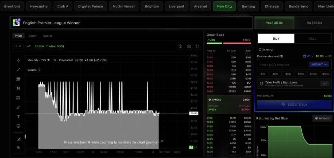Click the drawing toolbar scroll handle
Image resolution: width=334 pixels, height=158 pixels.
pos(25,137)
